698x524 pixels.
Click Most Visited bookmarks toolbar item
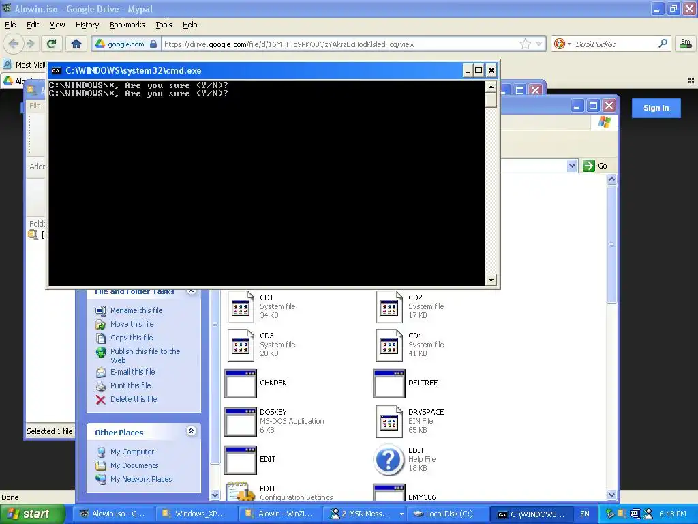(25, 65)
